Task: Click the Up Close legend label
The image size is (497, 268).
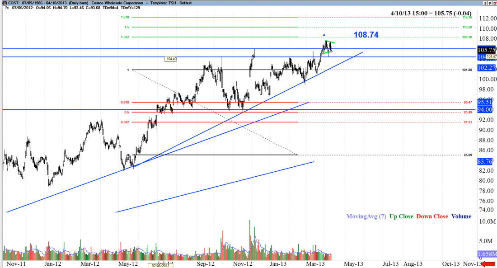Action: (x=401, y=216)
